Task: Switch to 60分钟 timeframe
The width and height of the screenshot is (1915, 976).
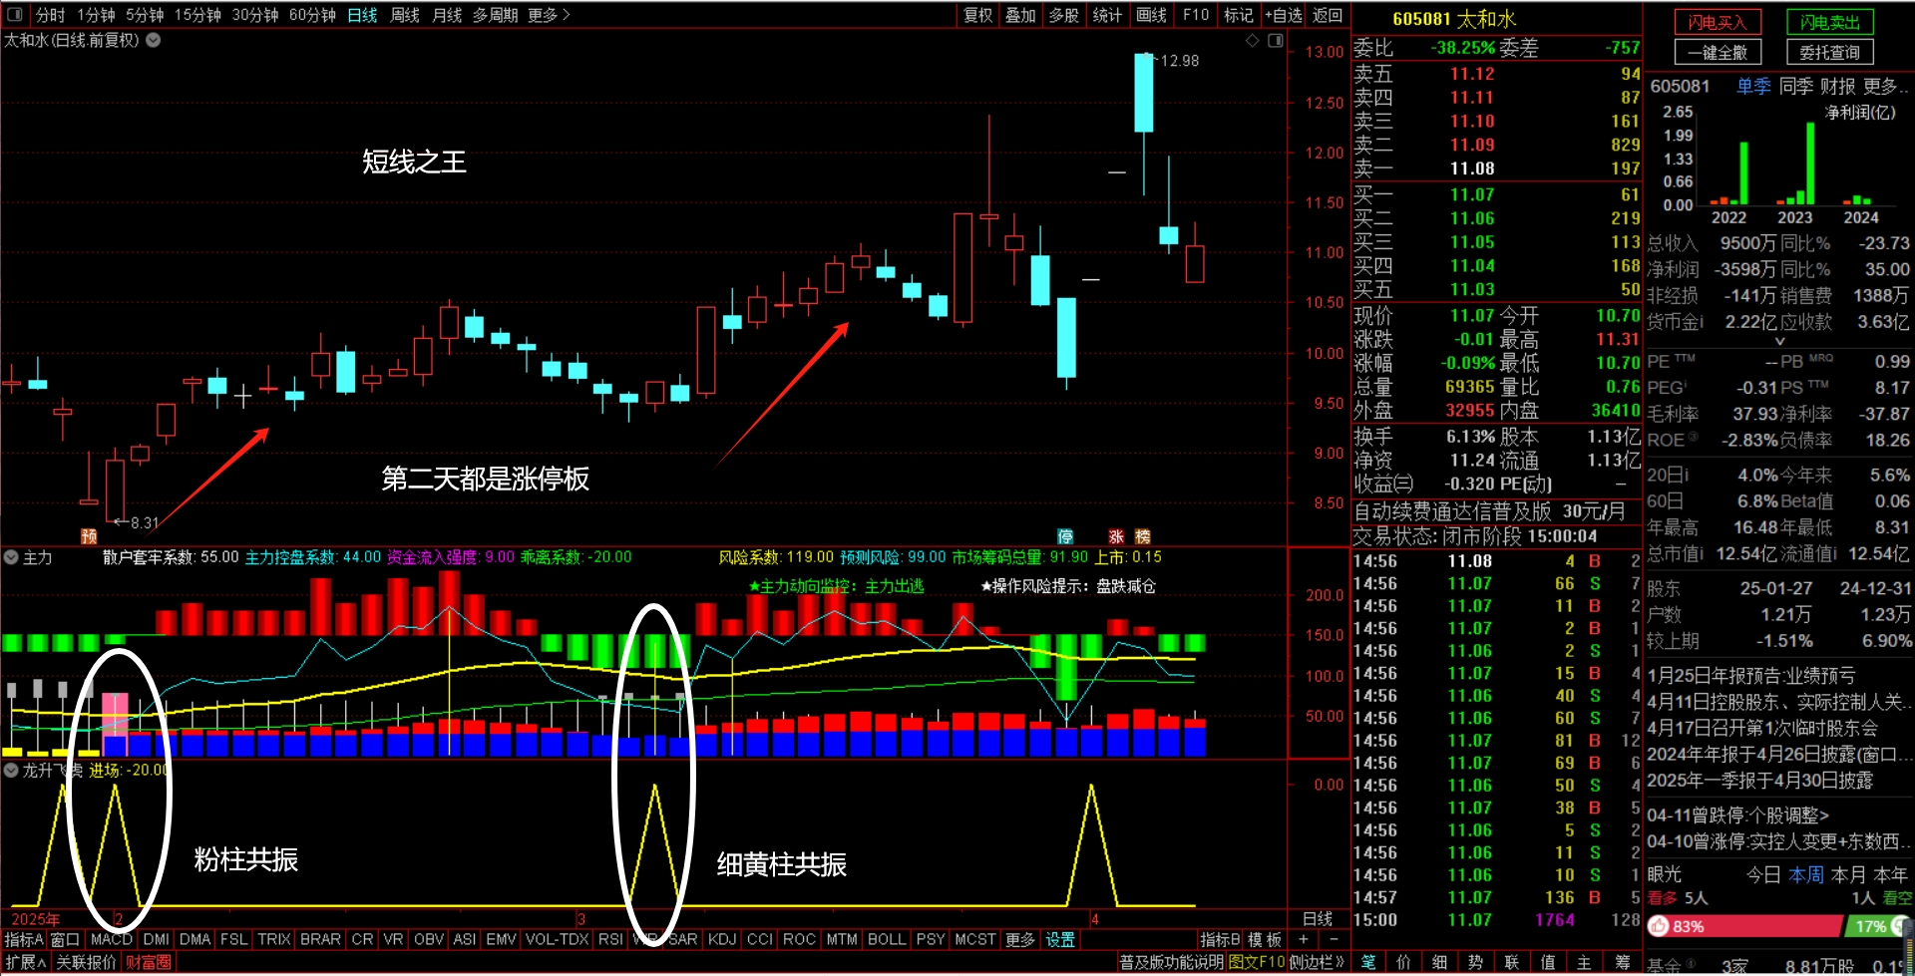Action: pos(312,15)
